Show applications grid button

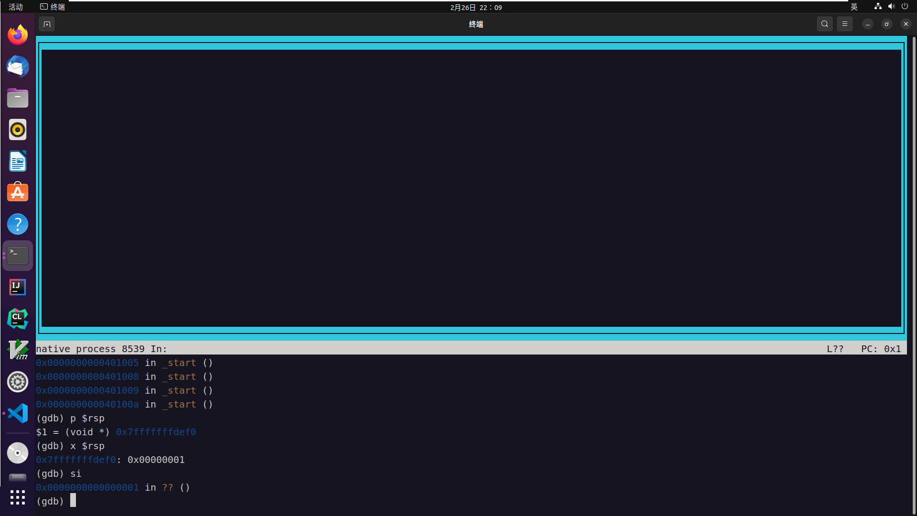coord(18,497)
